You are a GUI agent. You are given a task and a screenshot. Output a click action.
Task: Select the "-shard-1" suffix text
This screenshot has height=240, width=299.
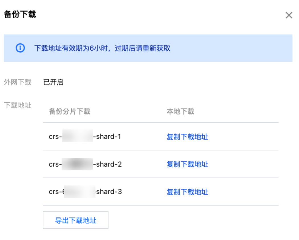[107, 137]
